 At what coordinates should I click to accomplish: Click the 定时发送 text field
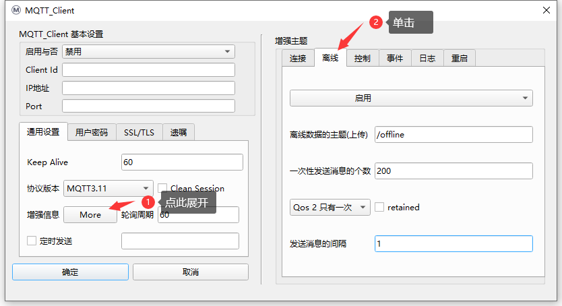(x=180, y=241)
